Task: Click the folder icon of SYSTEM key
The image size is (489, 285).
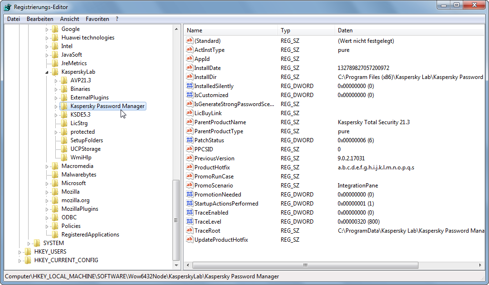Action: click(x=37, y=243)
